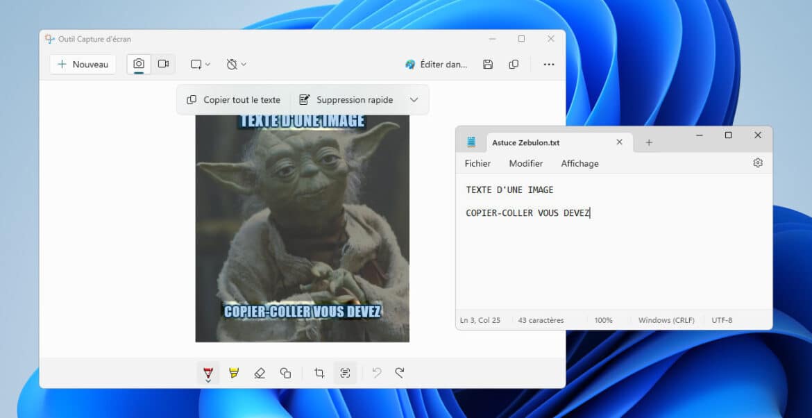Save the capture with the floppy disk icon

coord(488,65)
